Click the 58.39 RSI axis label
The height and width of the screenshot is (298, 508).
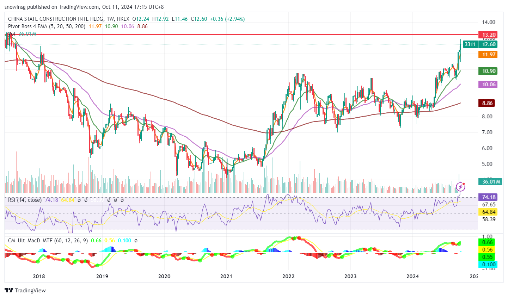coord(489,219)
